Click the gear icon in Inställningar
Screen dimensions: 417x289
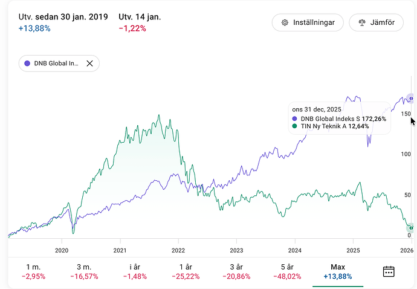[284, 23]
